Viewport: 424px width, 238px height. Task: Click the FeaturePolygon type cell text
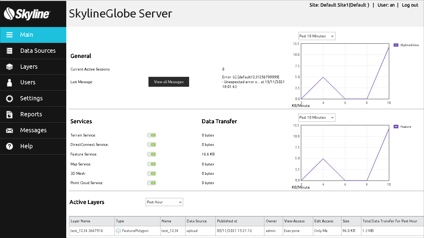pos(135,231)
